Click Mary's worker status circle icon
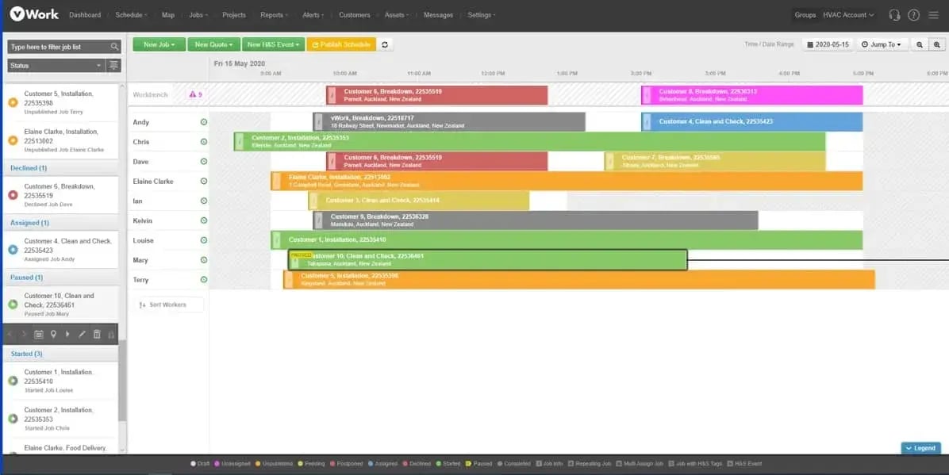 click(204, 260)
